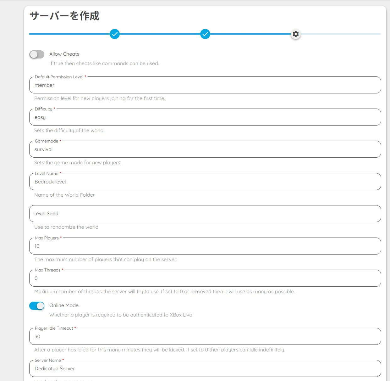
Task: Click the "Use to randomize the world" hint
Action: point(66,227)
